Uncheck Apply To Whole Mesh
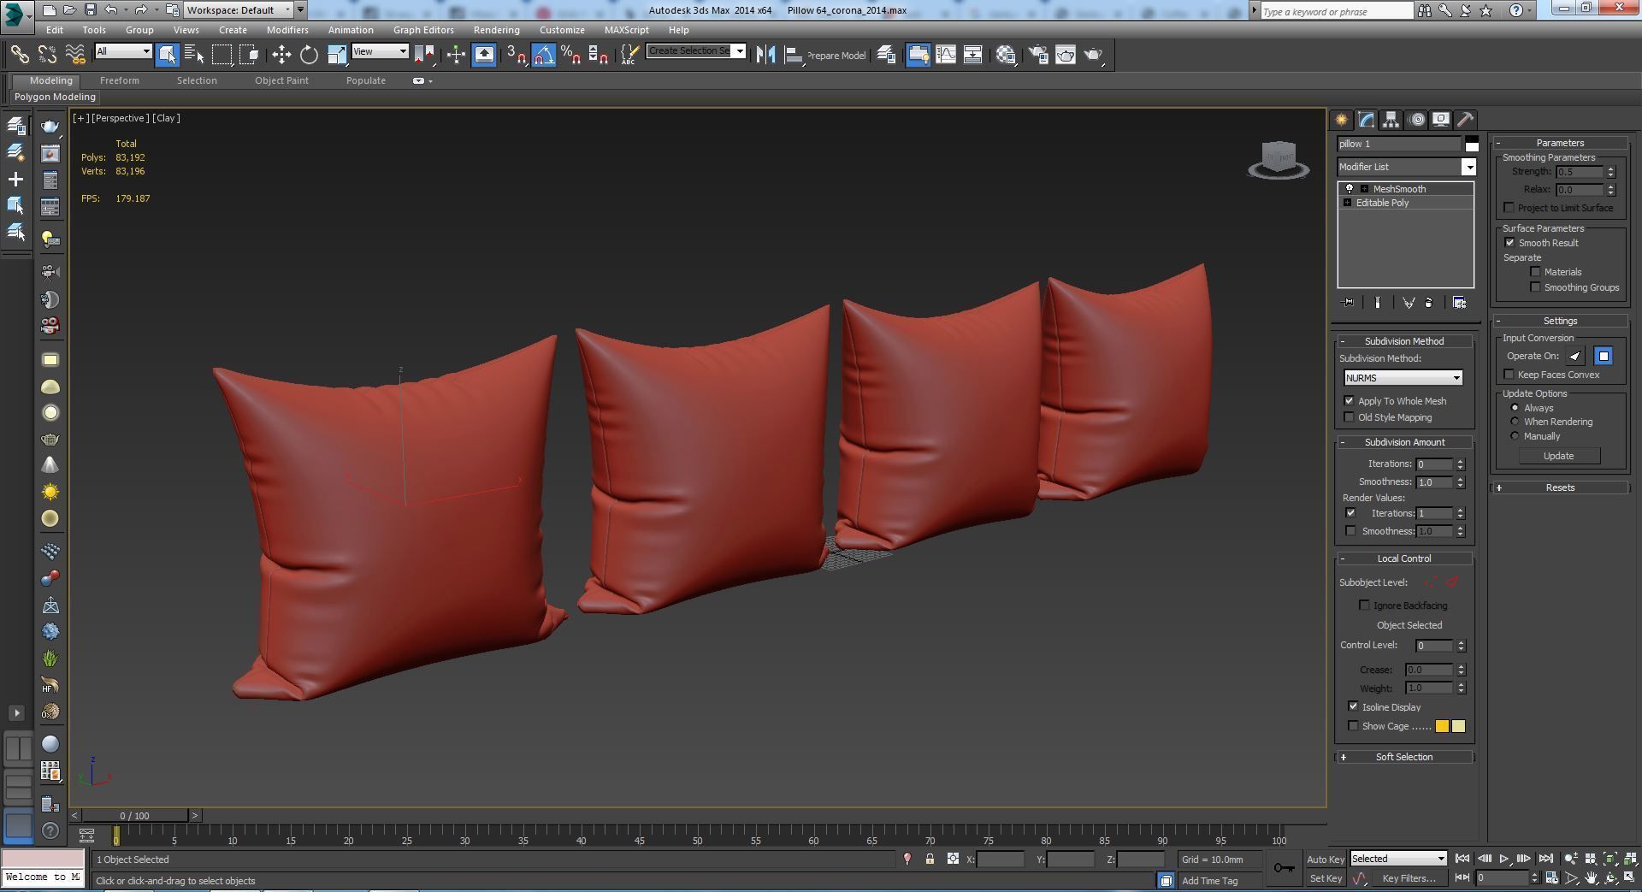Image resolution: width=1642 pixels, height=892 pixels. tap(1350, 401)
